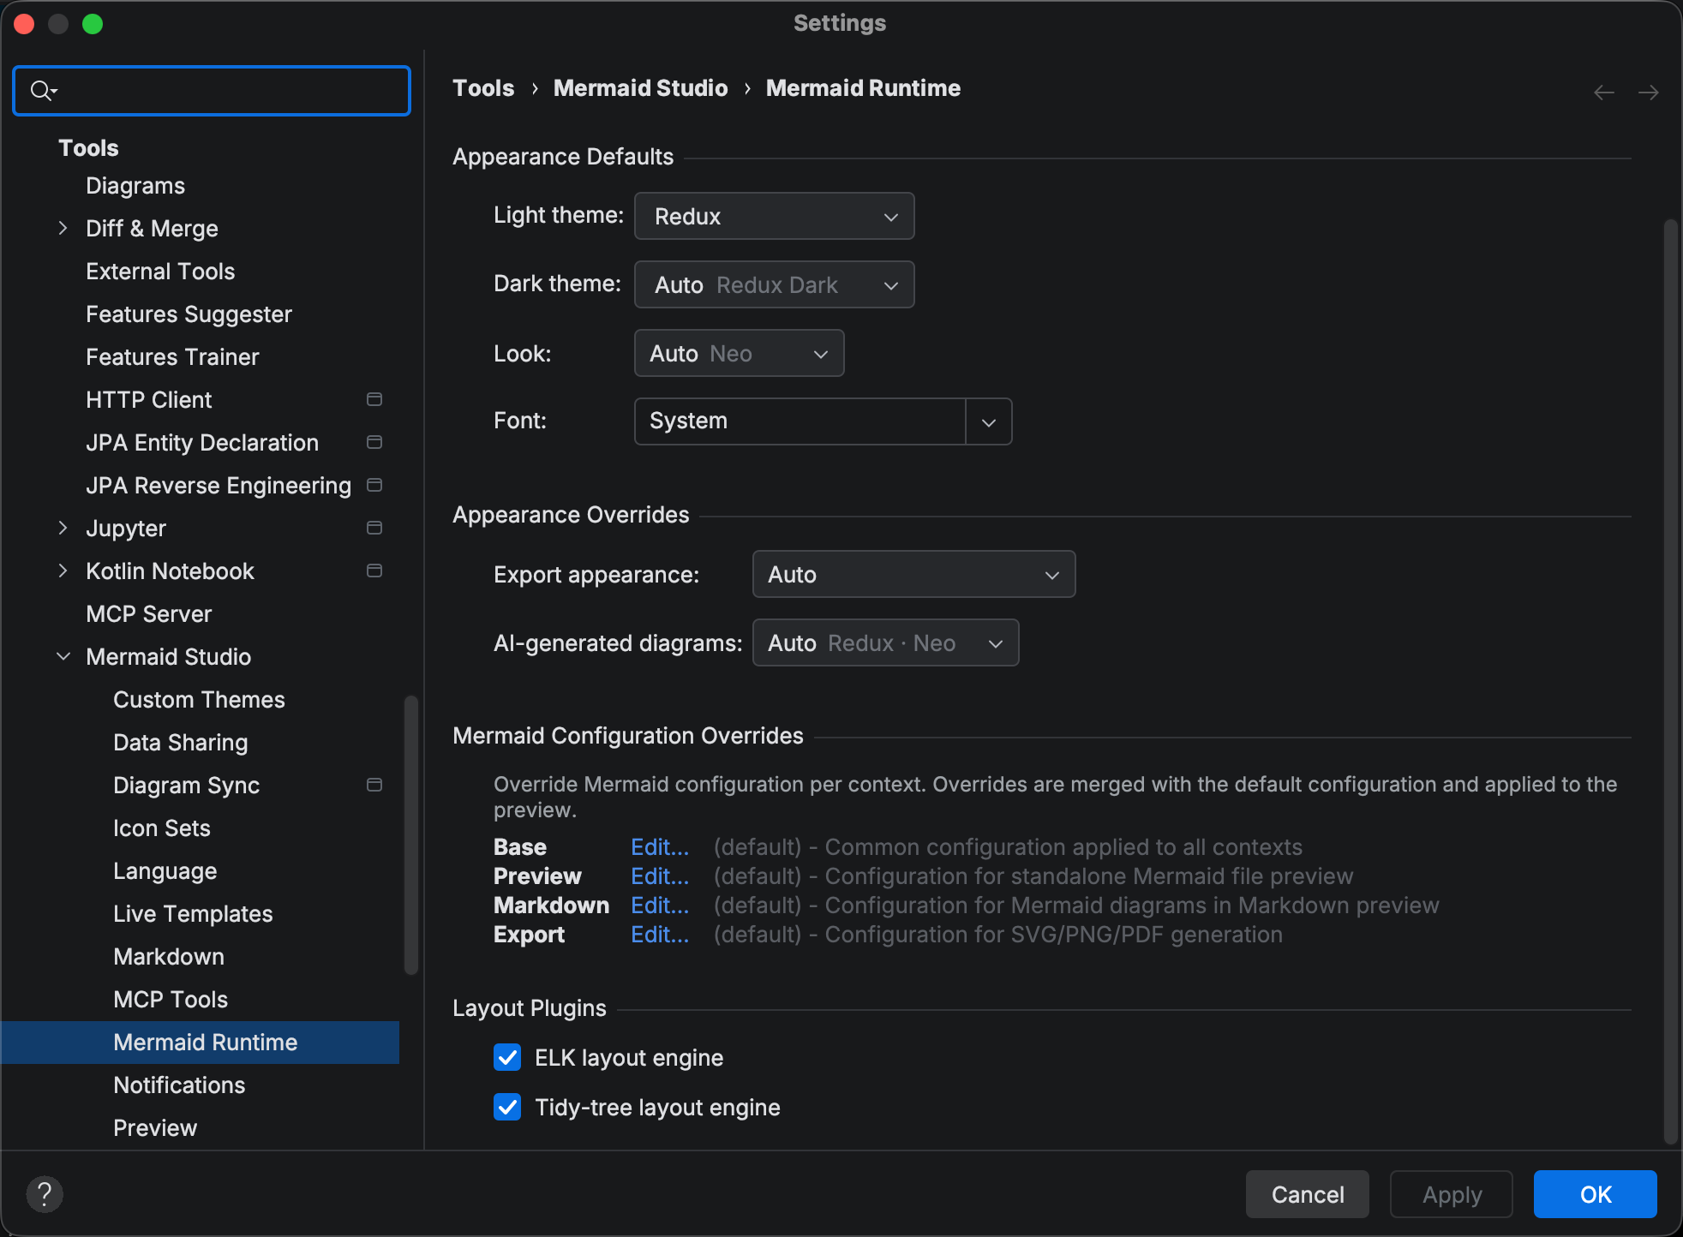
Task: Expand the Kotlin Notebook node
Action: (63, 571)
